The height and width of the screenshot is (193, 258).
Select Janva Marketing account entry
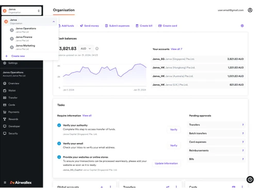[x=30, y=47]
